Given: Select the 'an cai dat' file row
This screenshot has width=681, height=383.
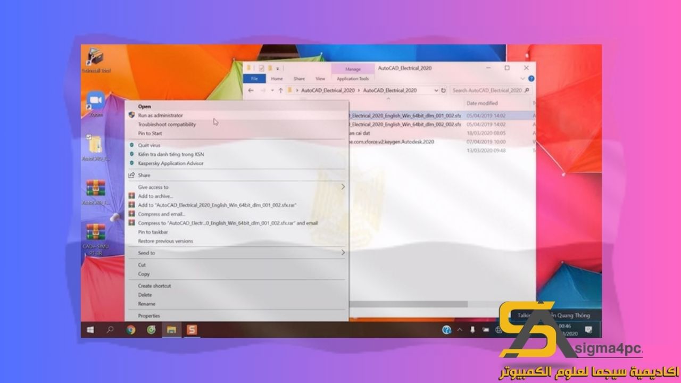Looking at the screenshot, I should (x=360, y=133).
